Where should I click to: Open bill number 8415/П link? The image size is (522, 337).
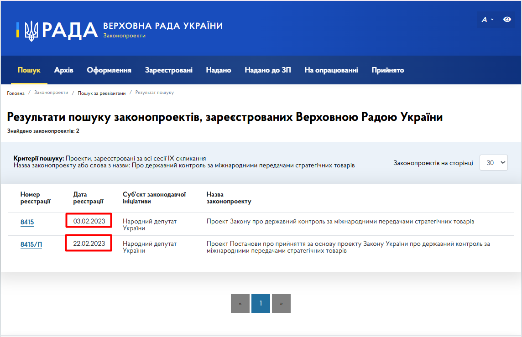(x=31, y=244)
